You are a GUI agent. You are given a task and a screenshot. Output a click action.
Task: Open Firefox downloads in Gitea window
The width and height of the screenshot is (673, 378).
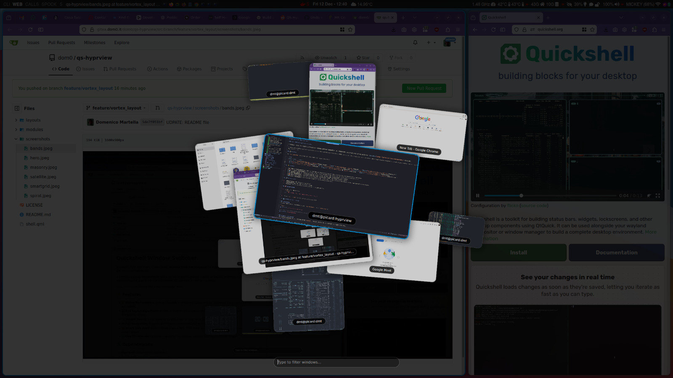393,29
